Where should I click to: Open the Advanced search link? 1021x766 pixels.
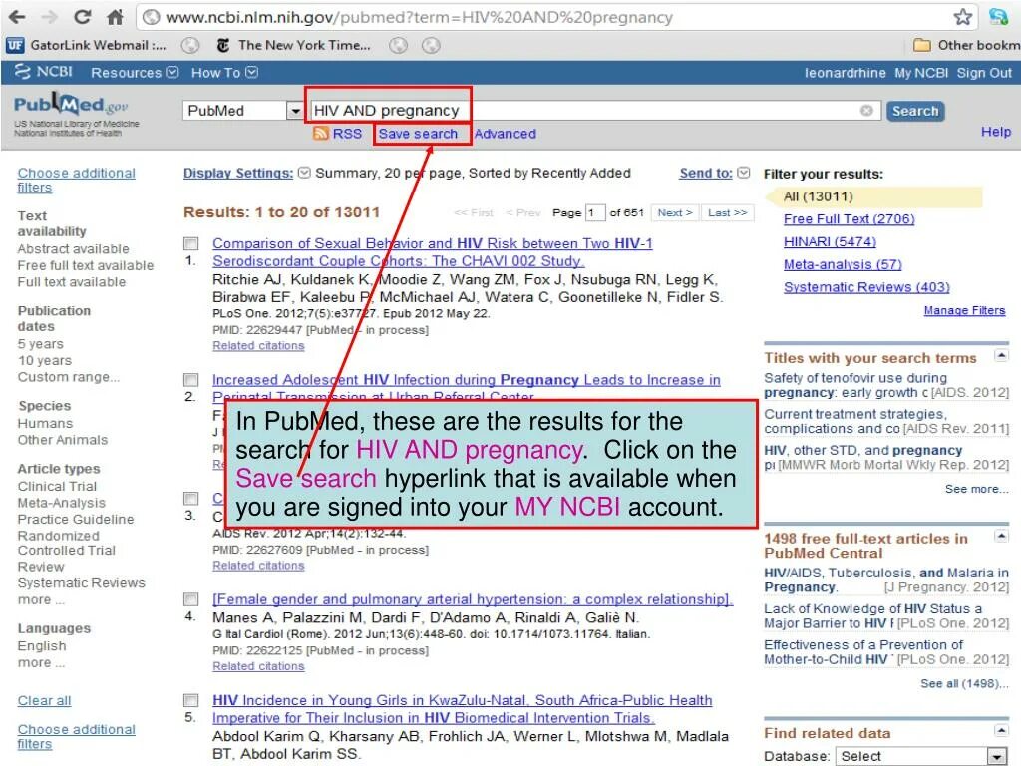(506, 134)
